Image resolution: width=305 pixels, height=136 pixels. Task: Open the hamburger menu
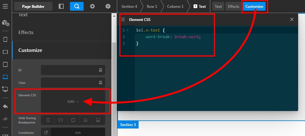pyautogui.click(x=5, y=6)
